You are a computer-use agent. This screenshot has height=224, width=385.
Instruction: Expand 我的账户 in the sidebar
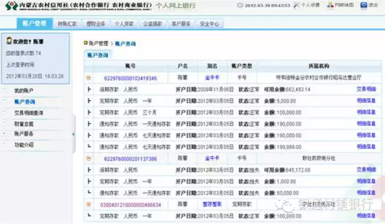pyautogui.click(x=23, y=91)
